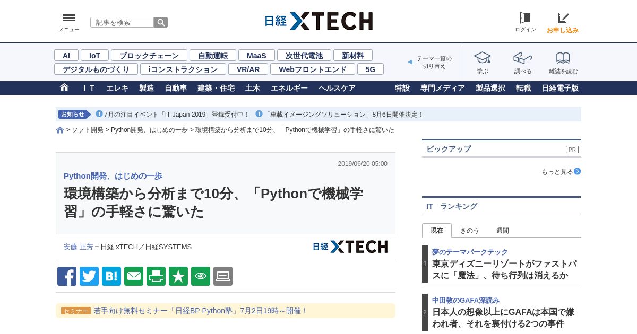Select the IoT theme tag
Viewport: 637px width, 334px height.
(94, 55)
